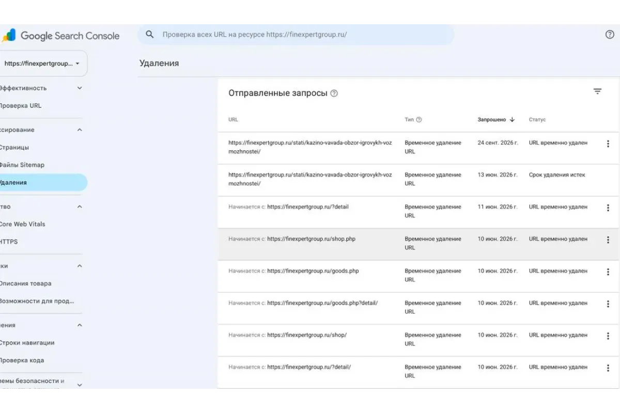The height and width of the screenshot is (413, 620).
Task: Click the finexpertgroup.ru/?detail/ URL with trailing slash
Action: pyautogui.click(x=309, y=367)
